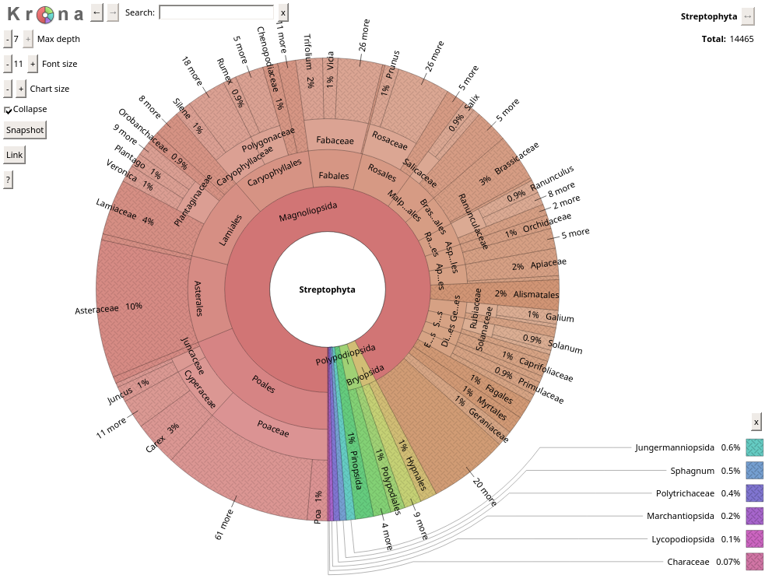Click the double-headed arrow button at top right
Viewport: 772px width, 582px height.
point(747,16)
